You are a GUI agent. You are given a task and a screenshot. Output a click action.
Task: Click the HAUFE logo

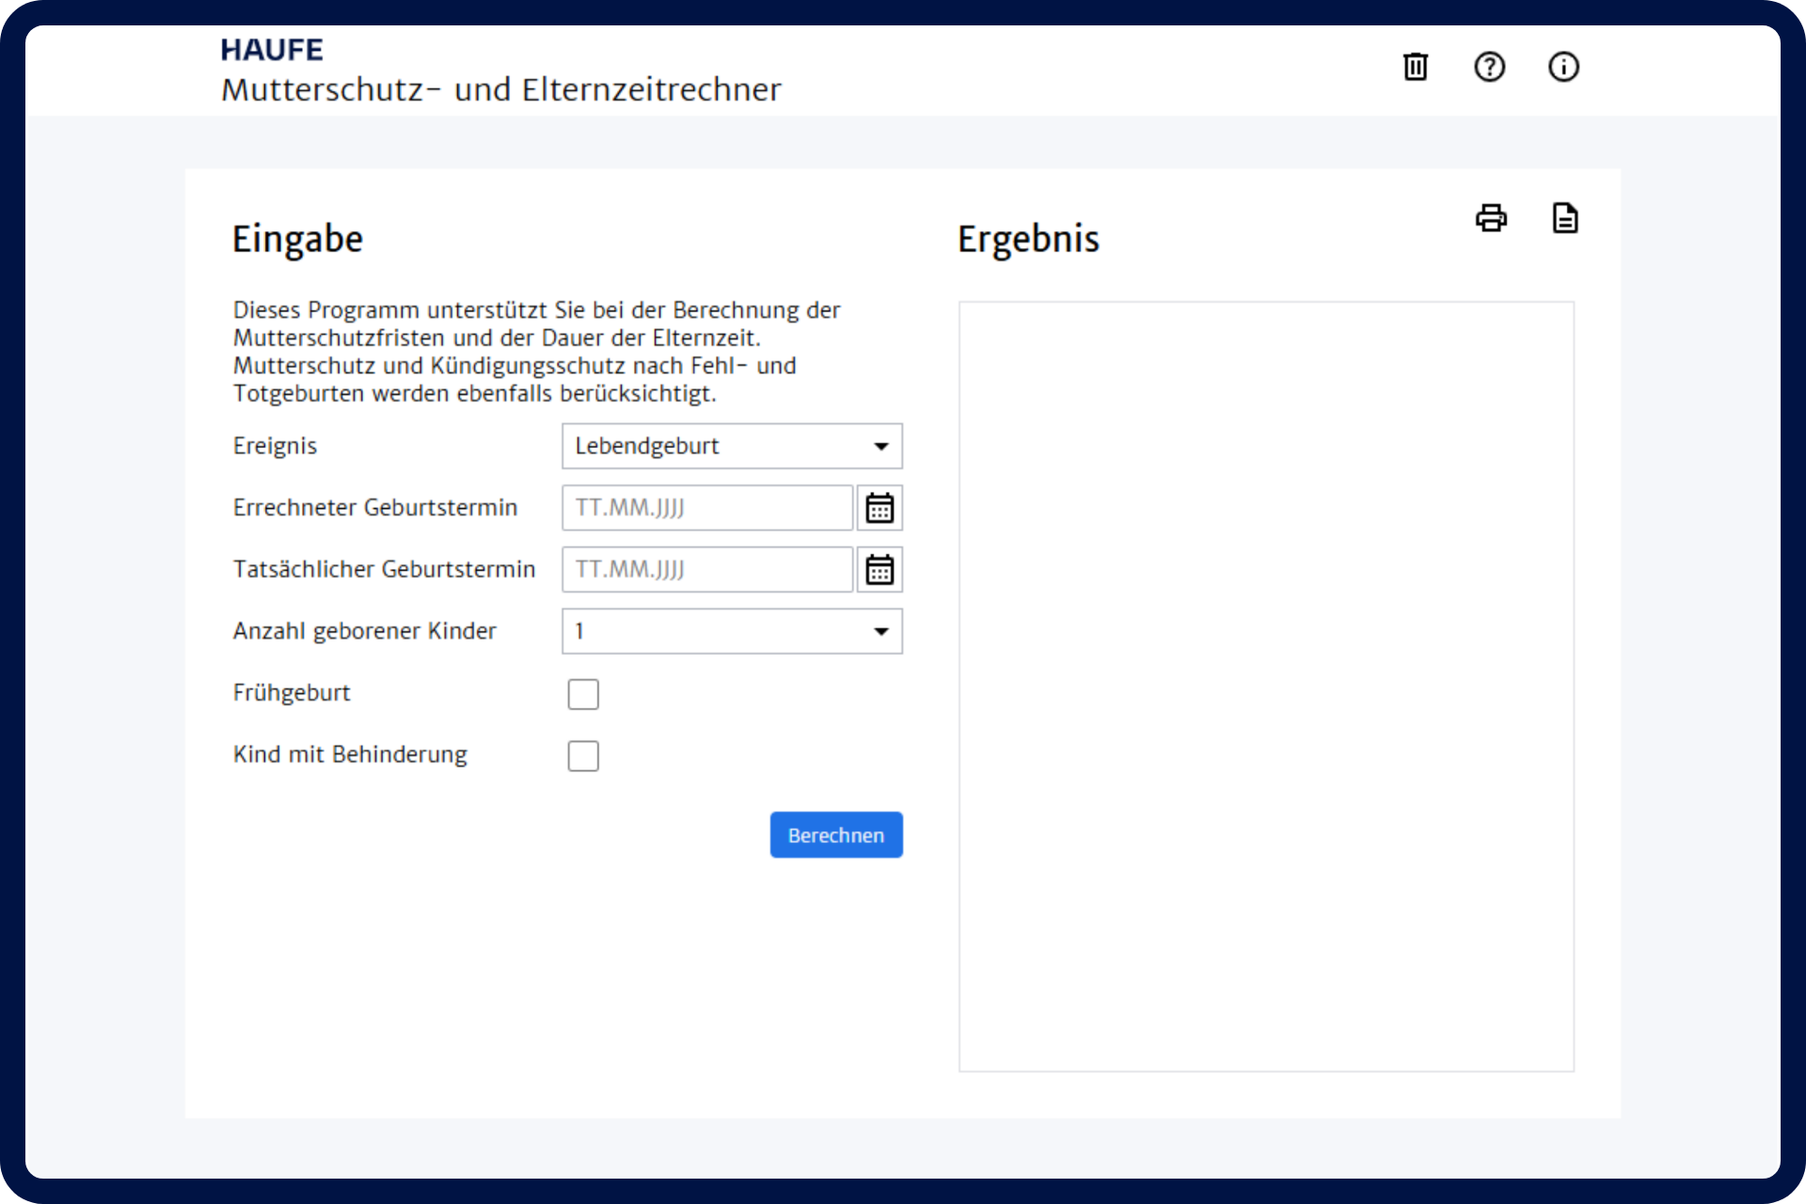pyautogui.click(x=272, y=50)
